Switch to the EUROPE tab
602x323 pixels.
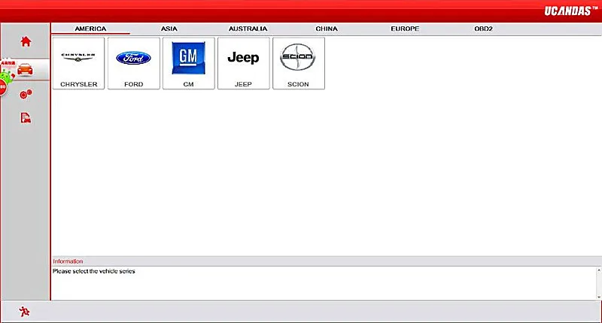[405, 29]
